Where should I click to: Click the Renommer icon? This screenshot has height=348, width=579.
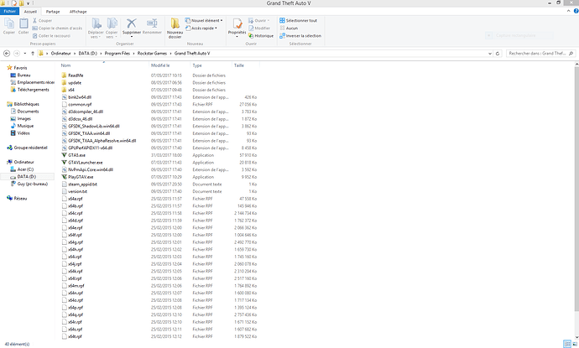pos(152,27)
